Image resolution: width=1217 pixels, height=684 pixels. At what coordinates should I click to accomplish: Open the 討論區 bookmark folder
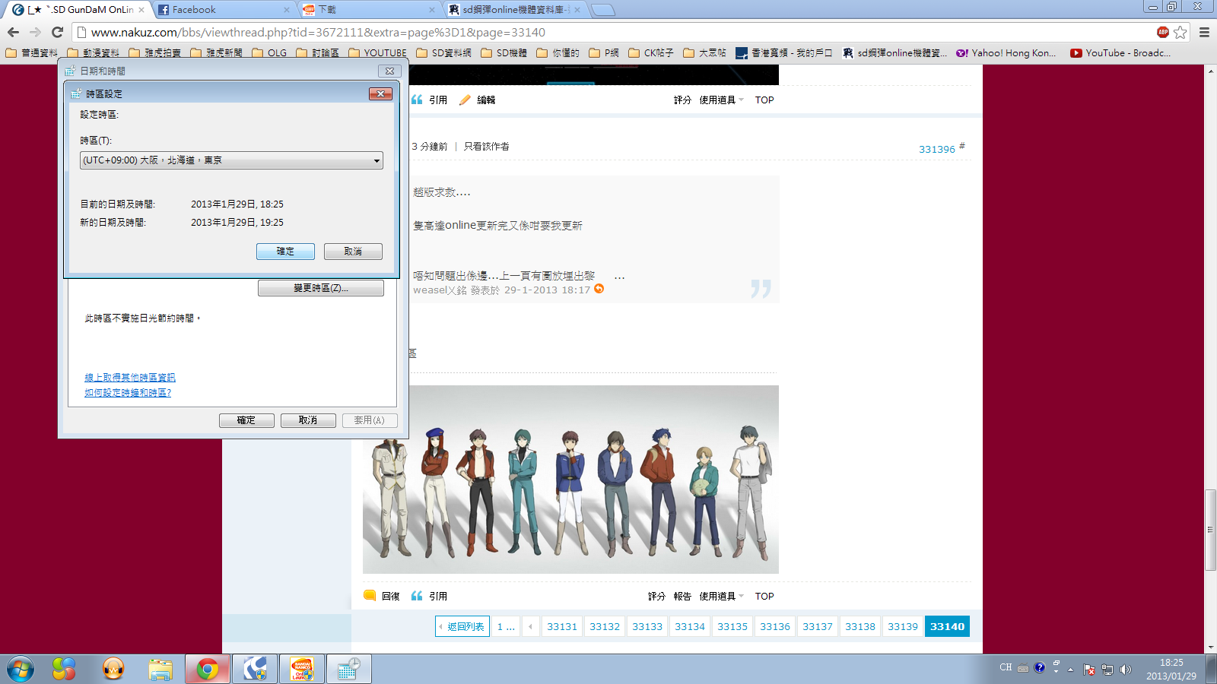click(x=317, y=52)
